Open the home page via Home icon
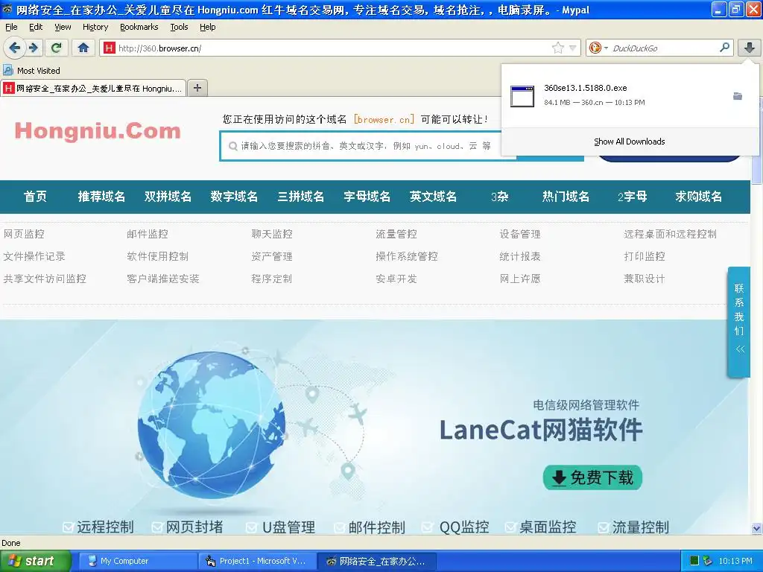Viewport: 763px width, 572px height. click(83, 48)
